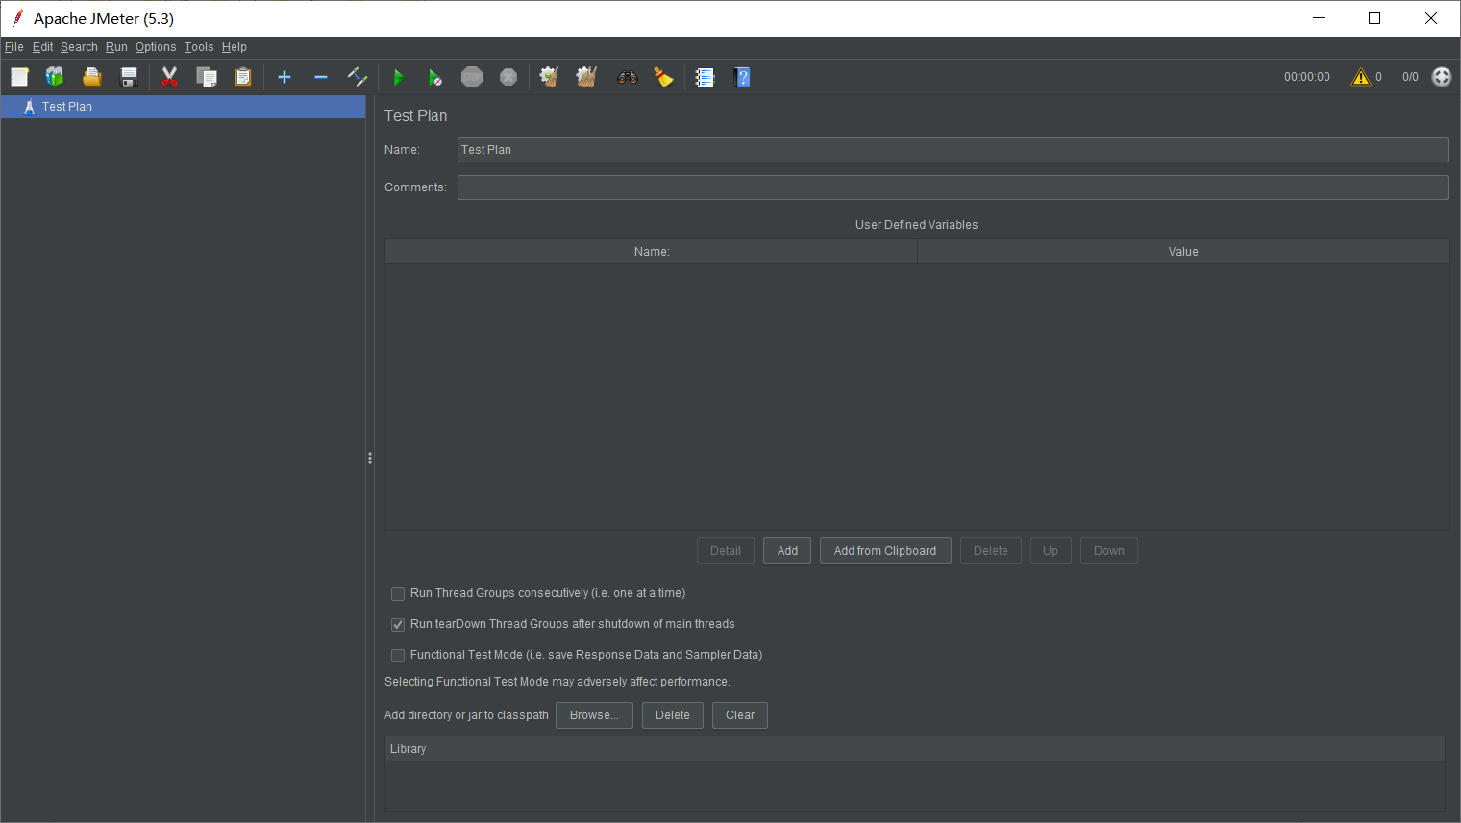Open the Tools menu

pos(199,47)
